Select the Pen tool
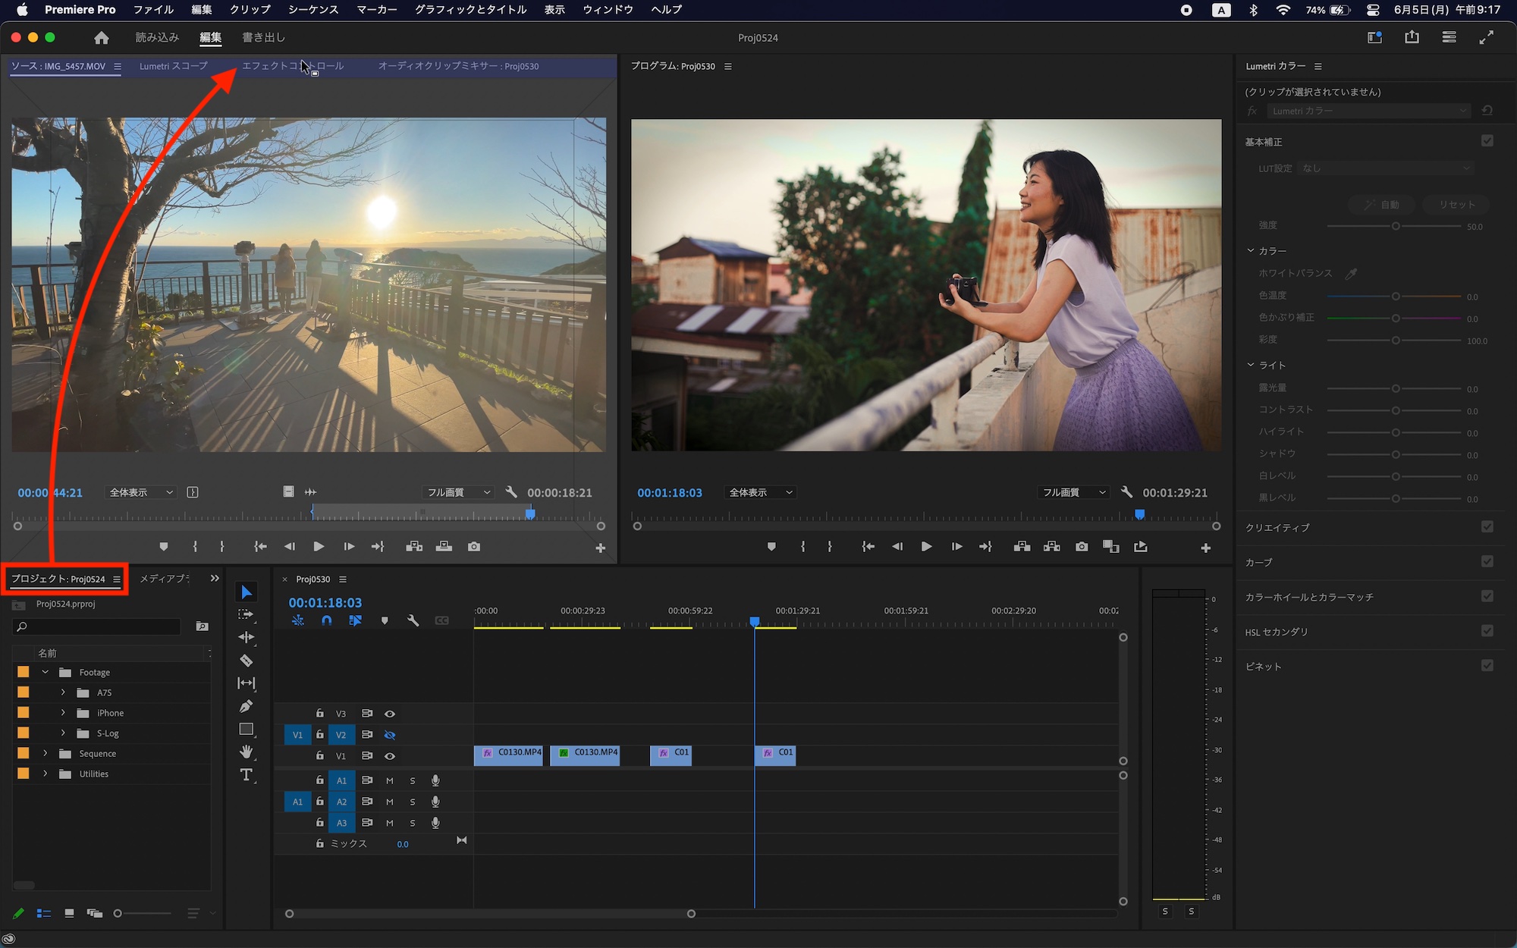The image size is (1517, 948). (x=246, y=706)
